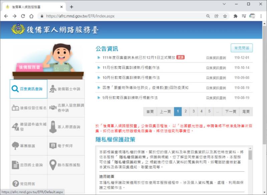This screenshot has height=195, width=267.
Task: Click the main page vertical scrollbar
Action: (x=264, y=85)
